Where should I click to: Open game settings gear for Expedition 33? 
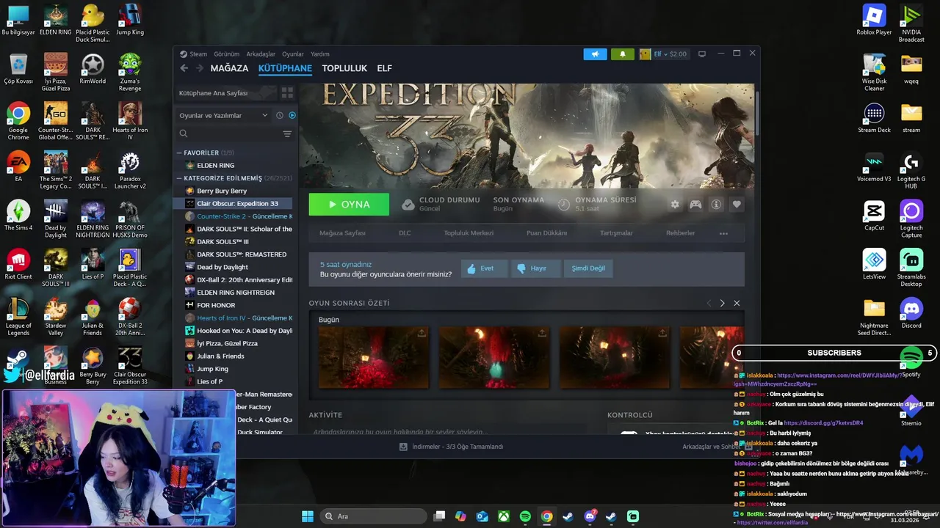pos(675,205)
